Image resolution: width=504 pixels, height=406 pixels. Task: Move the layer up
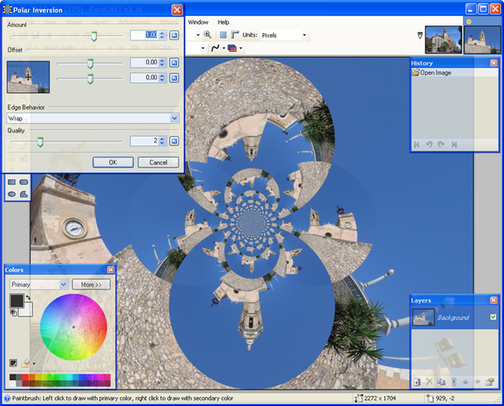[465, 382]
